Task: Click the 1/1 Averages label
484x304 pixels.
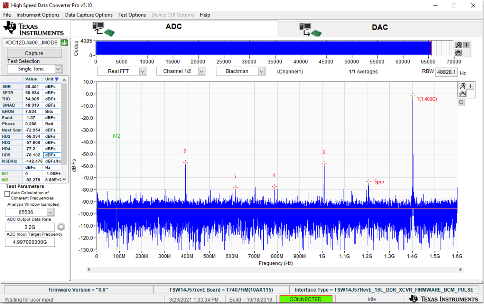Action: (x=363, y=72)
